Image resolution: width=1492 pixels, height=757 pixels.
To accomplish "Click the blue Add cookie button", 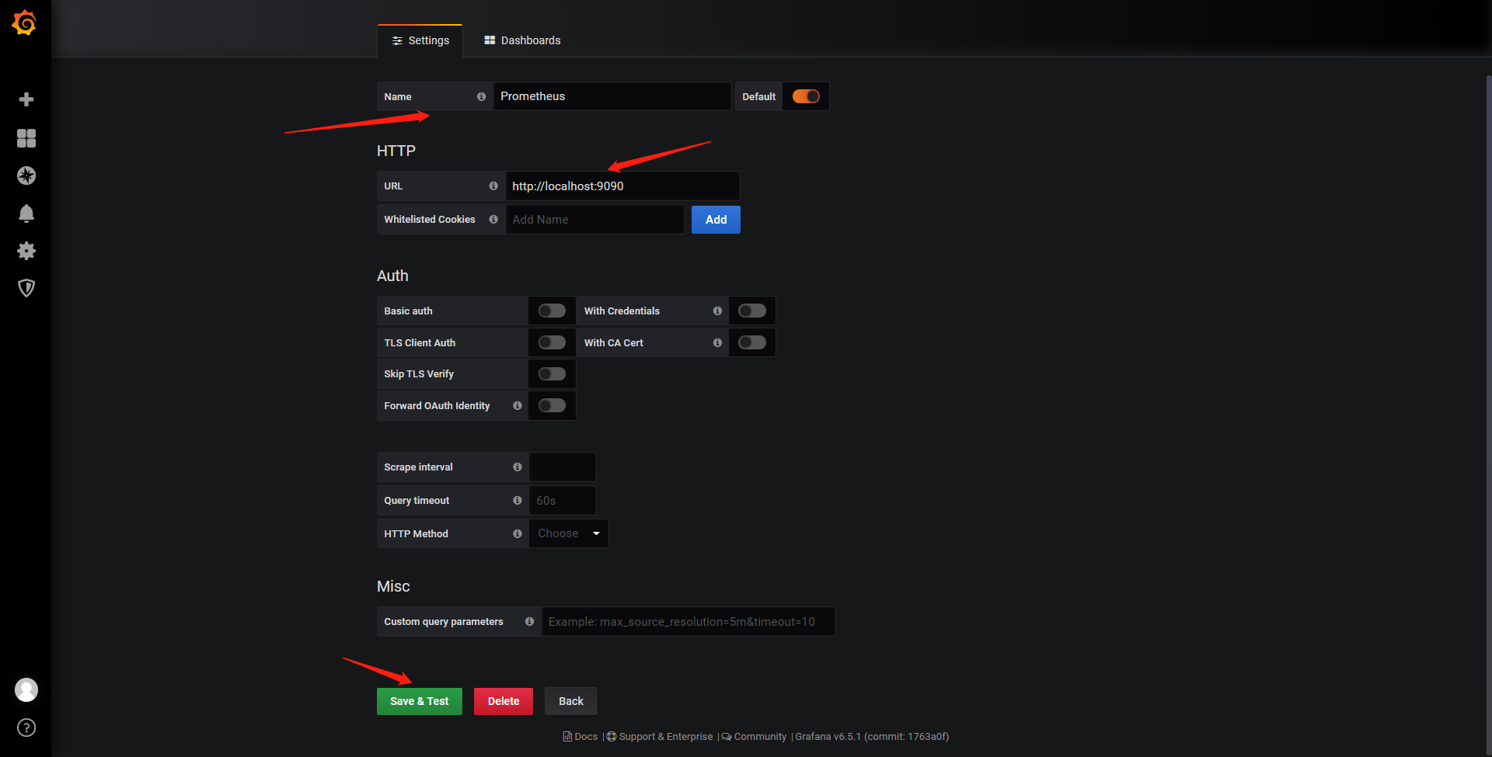I will click(716, 220).
